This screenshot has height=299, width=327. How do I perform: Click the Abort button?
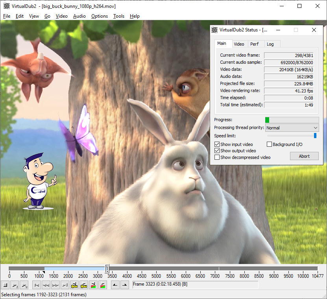(x=304, y=156)
